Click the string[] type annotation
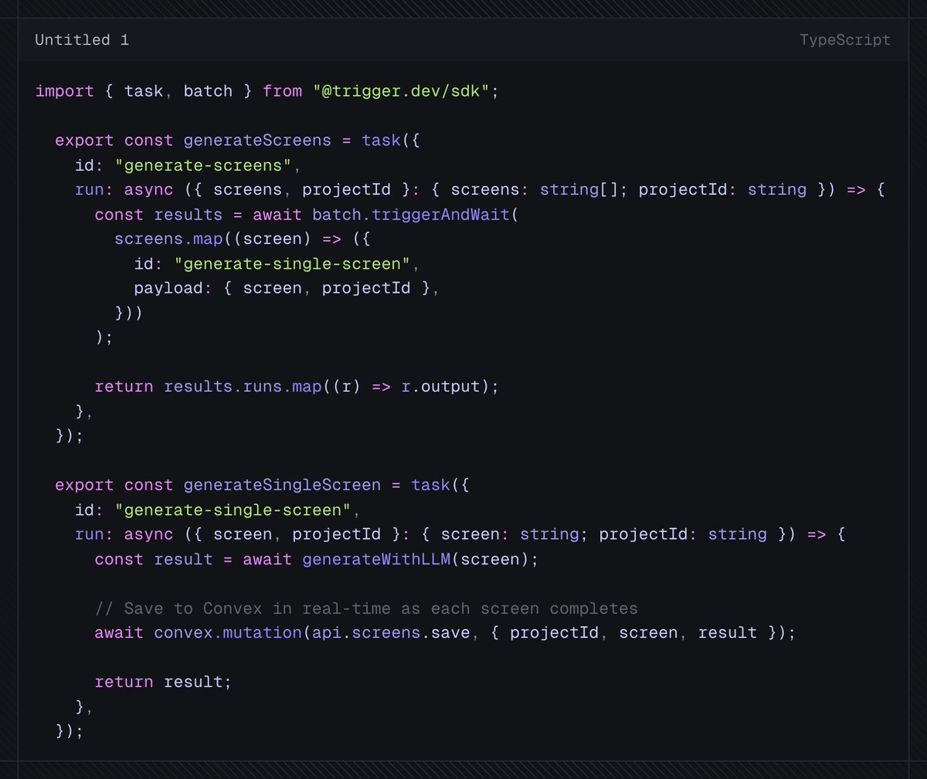 579,190
